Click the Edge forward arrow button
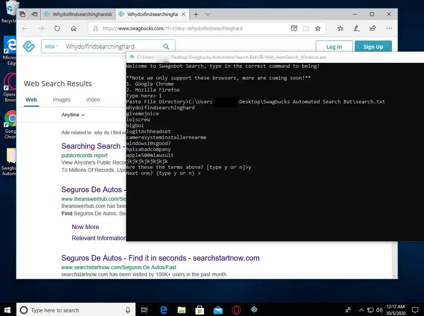 41,28
